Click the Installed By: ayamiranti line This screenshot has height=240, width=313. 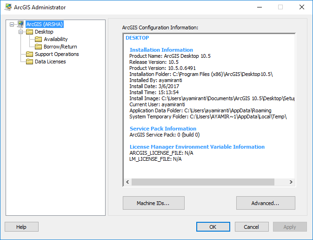156,80
